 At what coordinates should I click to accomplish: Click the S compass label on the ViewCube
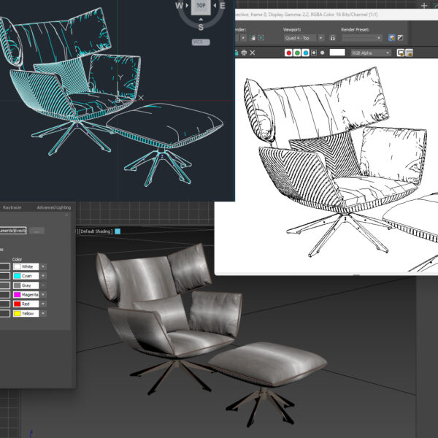[x=201, y=27]
